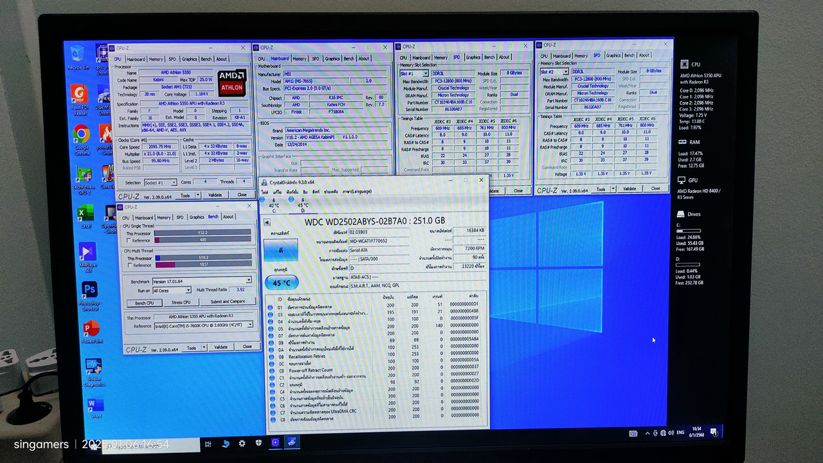Open Word desktop icon
The width and height of the screenshot is (823, 463).
pyautogui.click(x=95, y=408)
